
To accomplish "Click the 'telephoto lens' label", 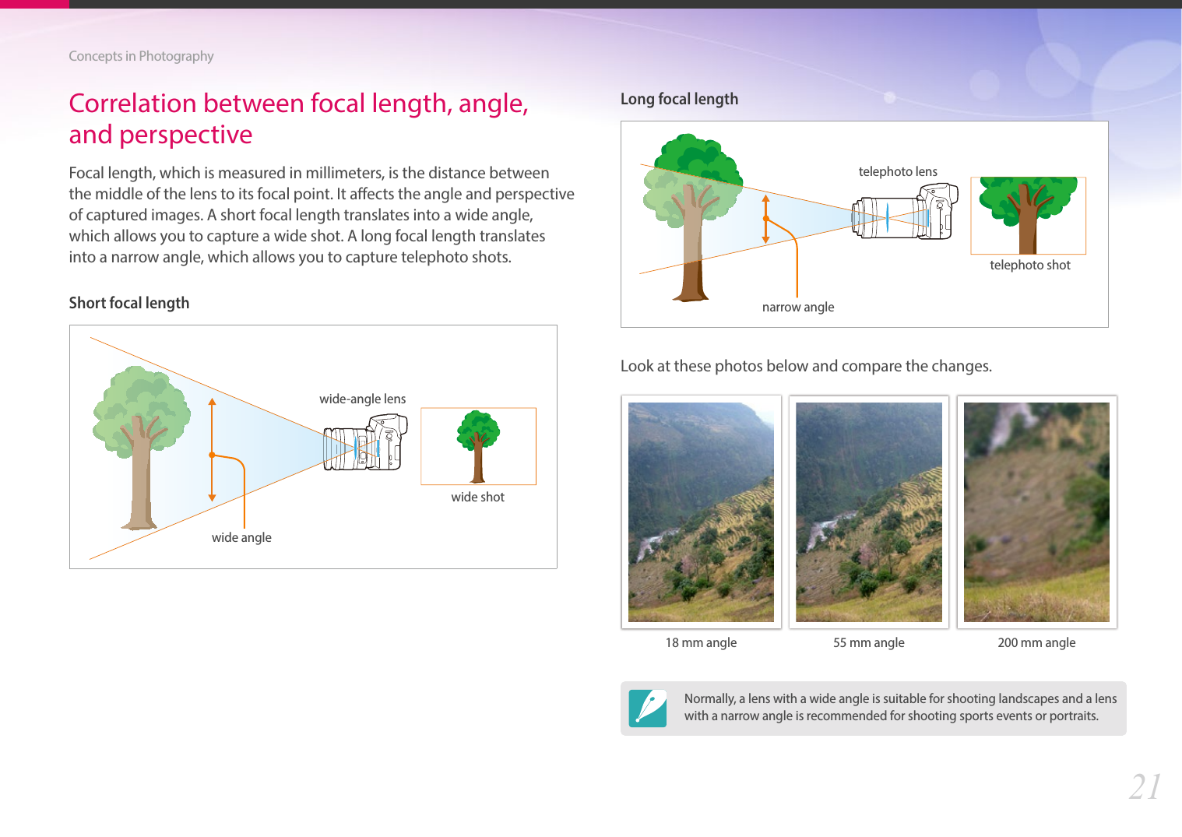I will [898, 171].
